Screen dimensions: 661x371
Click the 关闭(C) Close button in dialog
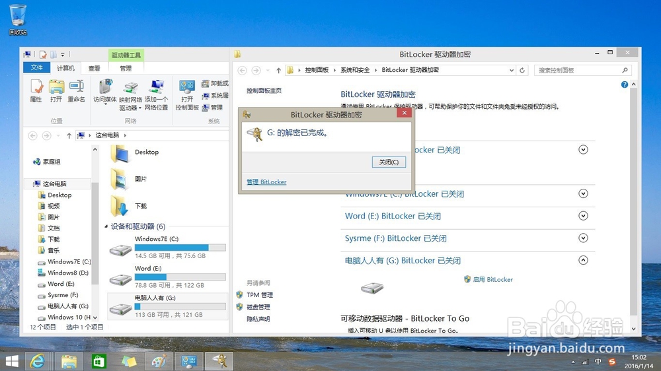tap(389, 162)
